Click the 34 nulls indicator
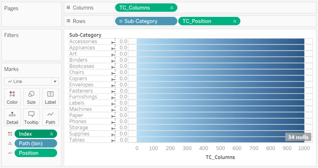 pos(298,137)
